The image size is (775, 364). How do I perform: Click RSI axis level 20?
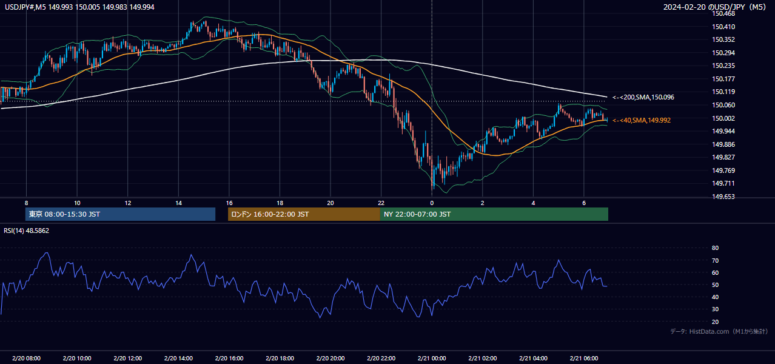[715, 322]
